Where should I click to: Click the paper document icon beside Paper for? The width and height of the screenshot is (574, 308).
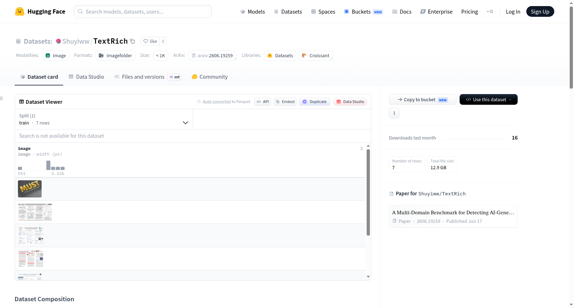[391, 194]
